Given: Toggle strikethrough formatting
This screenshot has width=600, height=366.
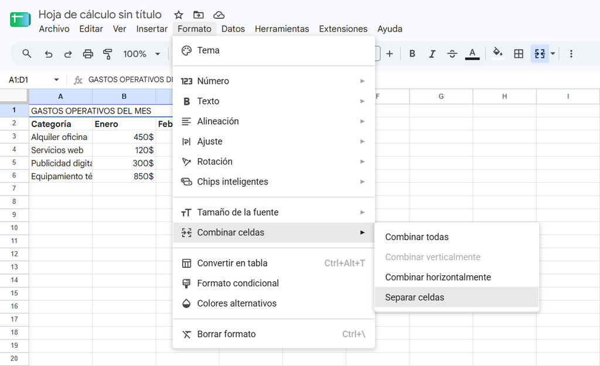Looking at the screenshot, I should coord(452,54).
